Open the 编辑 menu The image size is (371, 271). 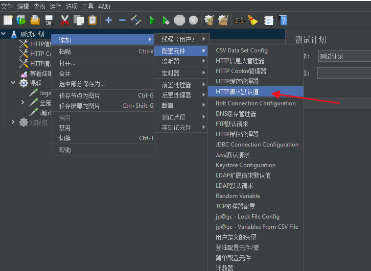[x=23, y=6]
